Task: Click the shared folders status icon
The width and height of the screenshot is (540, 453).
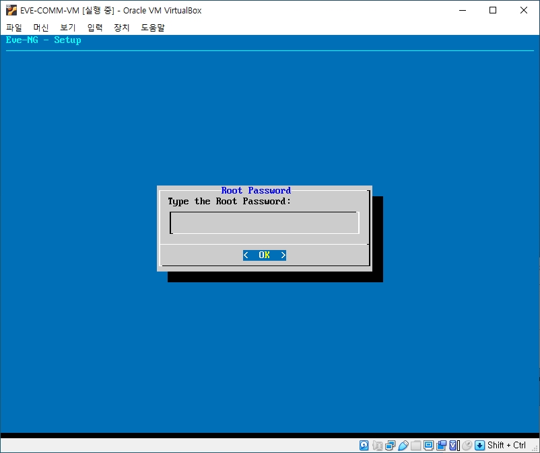Action: (415, 446)
